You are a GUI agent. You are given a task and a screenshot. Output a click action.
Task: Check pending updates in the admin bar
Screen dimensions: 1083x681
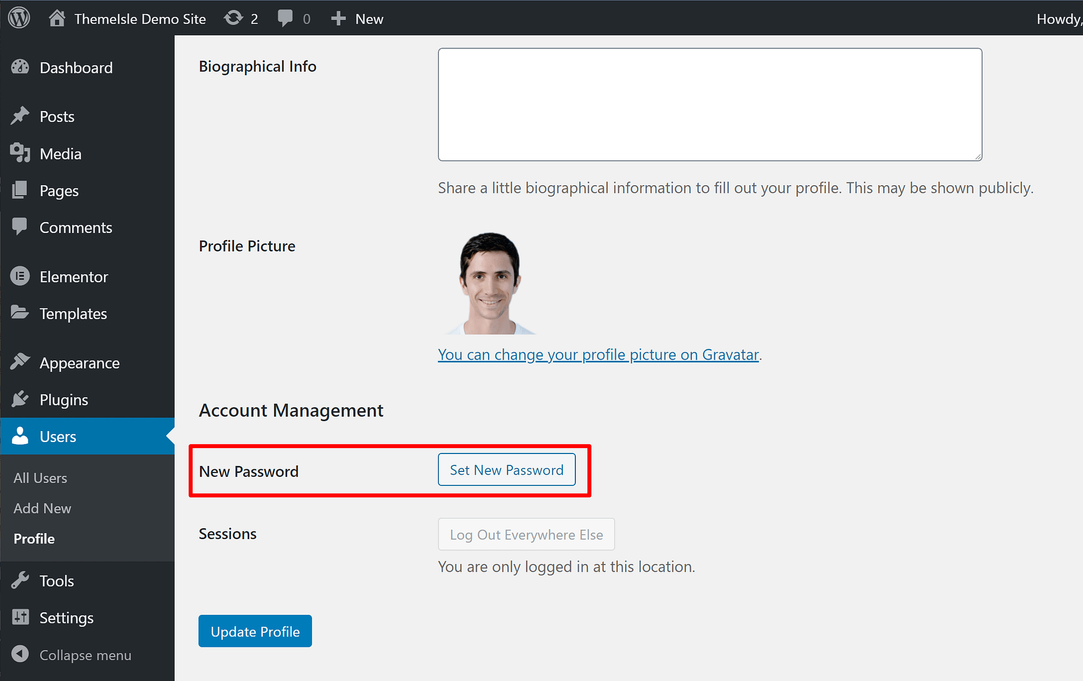coord(240,18)
